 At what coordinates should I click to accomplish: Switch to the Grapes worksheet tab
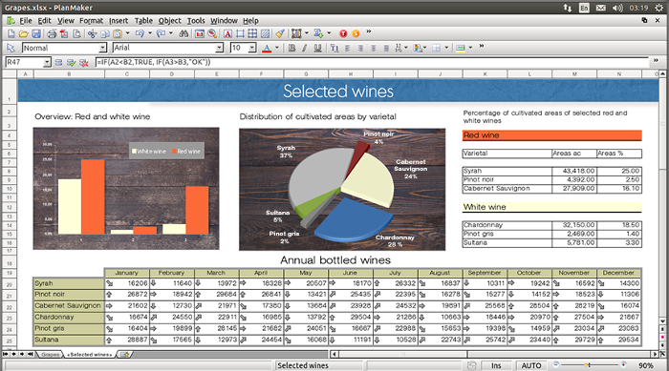50,355
